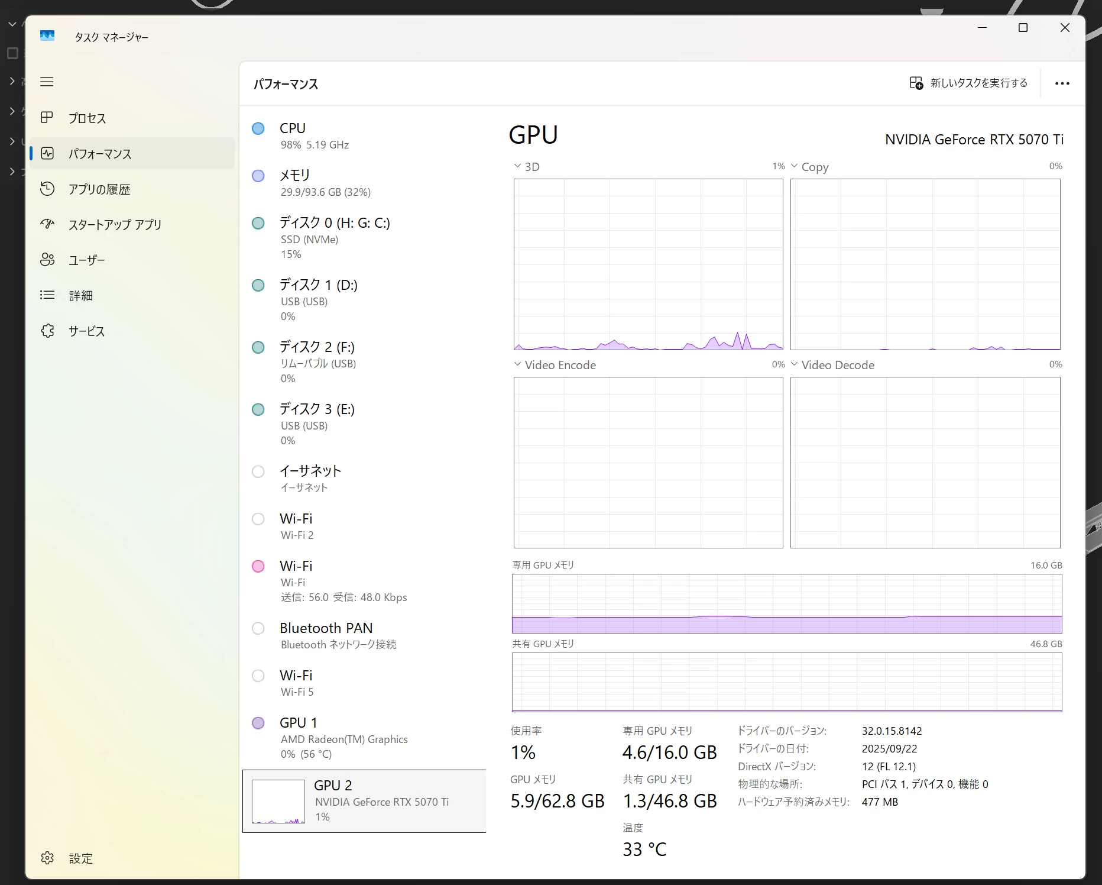The image size is (1102, 885).
Task: Click the Task Manager app icon in the title bar
Action: pos(47,35)
